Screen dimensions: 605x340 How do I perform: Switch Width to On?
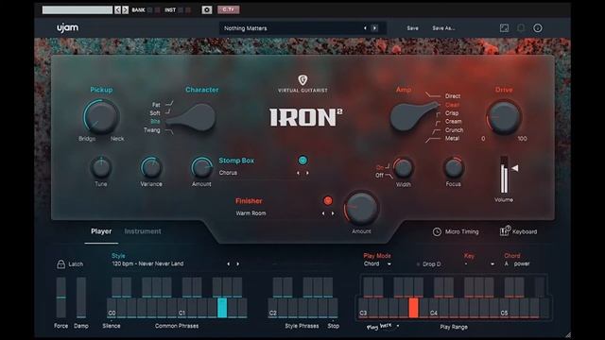pyautogui.click(x=380, y=167)
